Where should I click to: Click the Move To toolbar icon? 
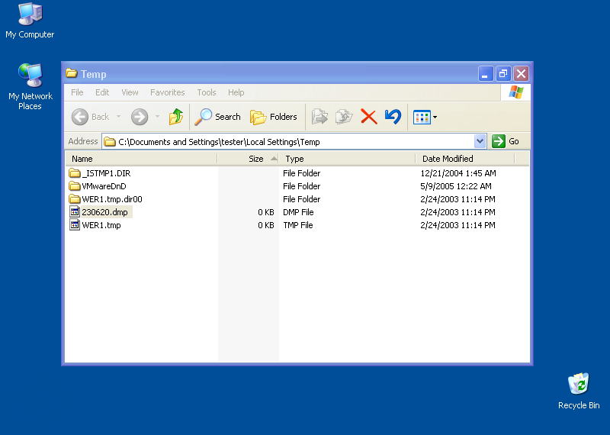319,117
